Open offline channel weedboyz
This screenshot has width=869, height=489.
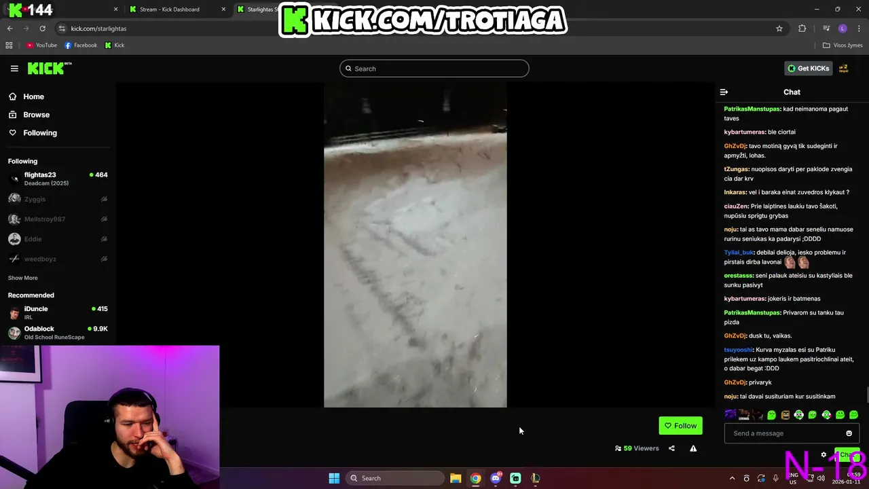pos(58,259)
